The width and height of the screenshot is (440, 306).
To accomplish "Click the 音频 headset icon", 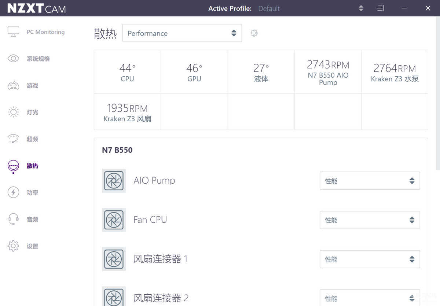I will (13, 219).
